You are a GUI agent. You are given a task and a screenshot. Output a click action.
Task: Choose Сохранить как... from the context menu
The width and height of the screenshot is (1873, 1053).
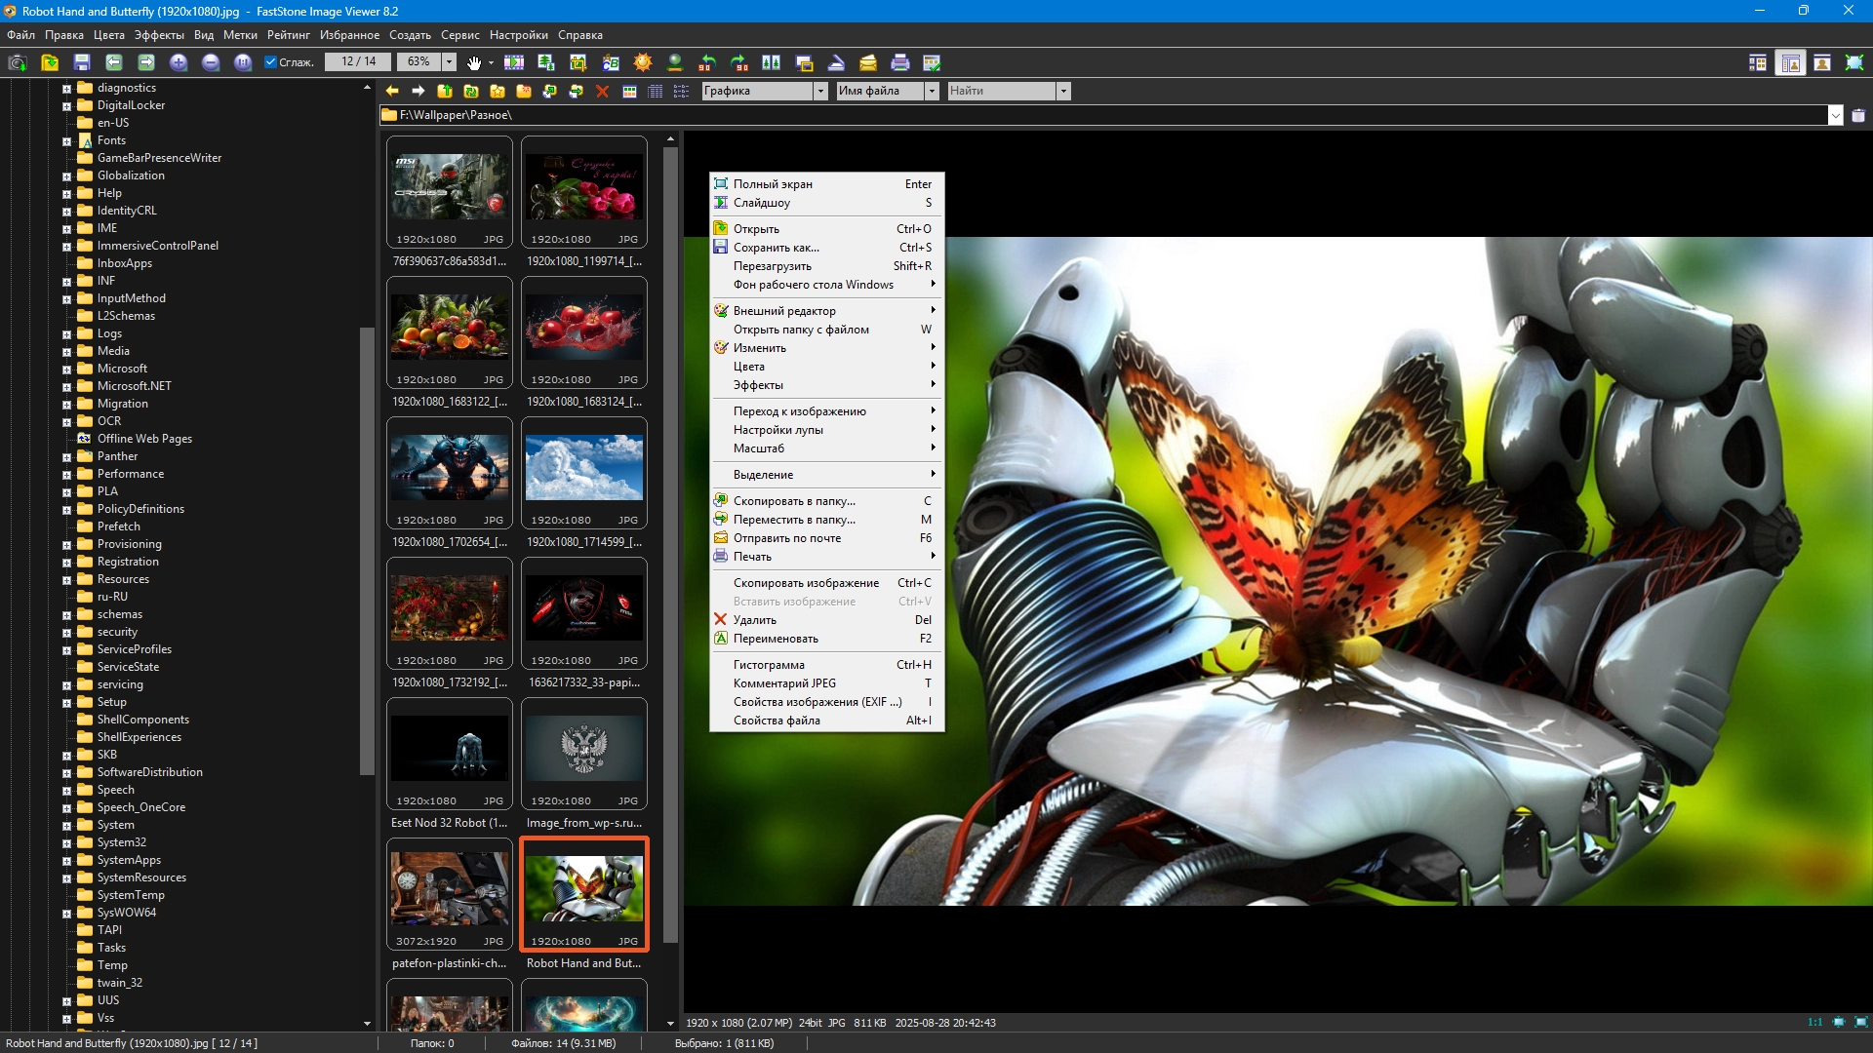tap(776, 248)
